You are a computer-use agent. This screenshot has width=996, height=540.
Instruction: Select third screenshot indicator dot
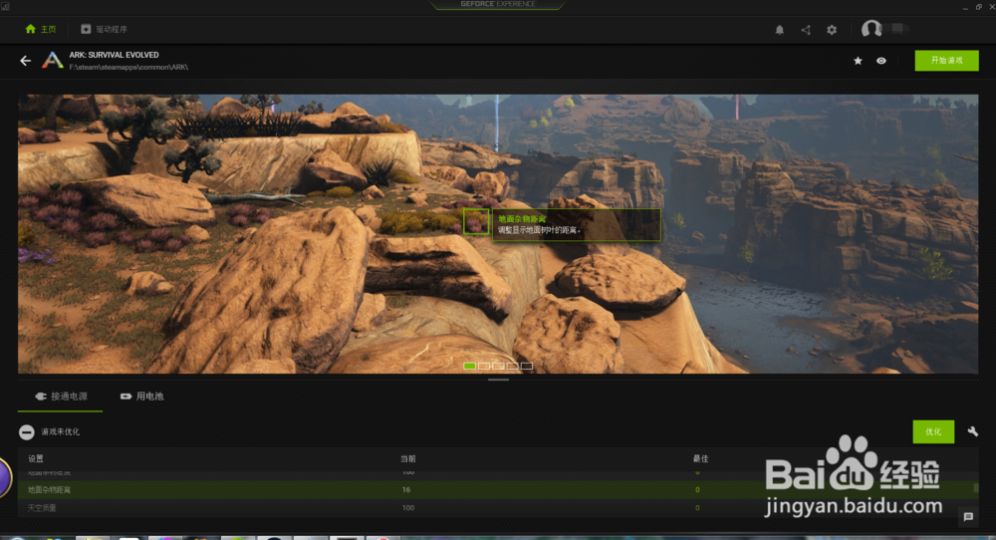click(498, 366)
